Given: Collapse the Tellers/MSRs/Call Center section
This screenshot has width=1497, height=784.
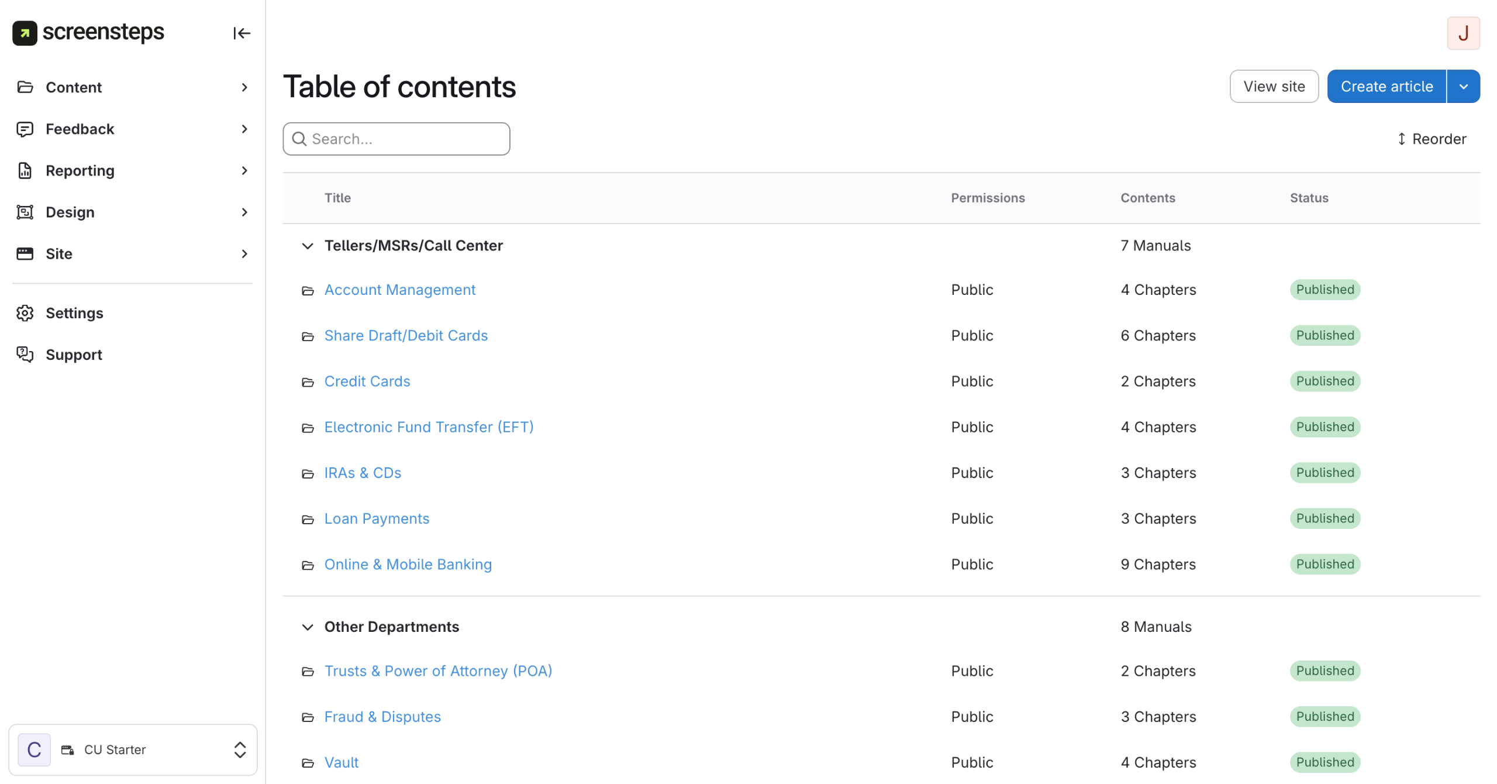Looking at the screenshot, I should pyautogui.click(x=308, y=246).
